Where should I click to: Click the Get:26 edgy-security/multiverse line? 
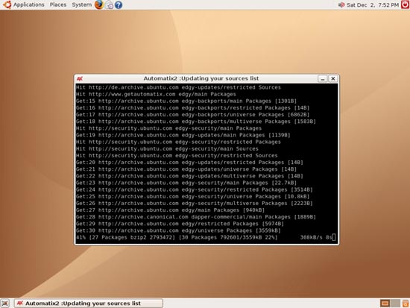tap(195, 203)
